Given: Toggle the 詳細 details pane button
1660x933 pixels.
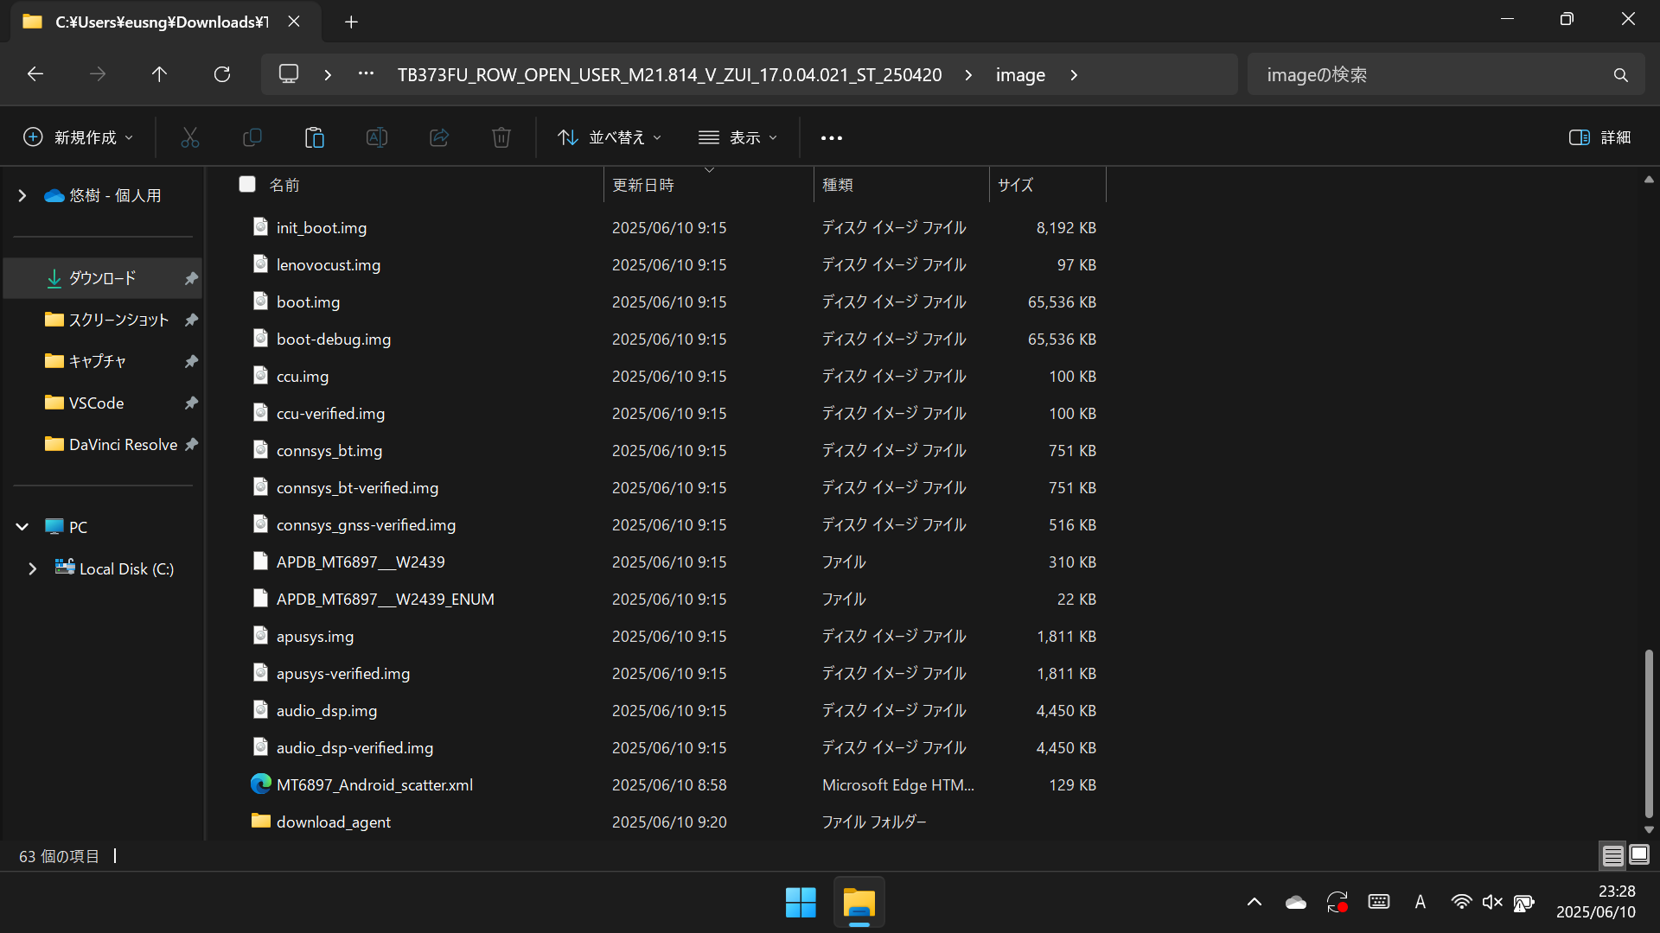Looking at the screenshot, I should click(1599, 137).
